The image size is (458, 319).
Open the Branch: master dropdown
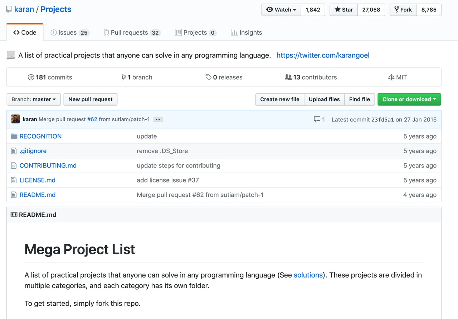tap(34, 99)
